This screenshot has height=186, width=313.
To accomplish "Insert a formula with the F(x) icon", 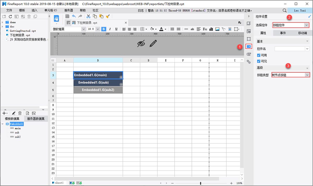I will click(x=205, y=29).
